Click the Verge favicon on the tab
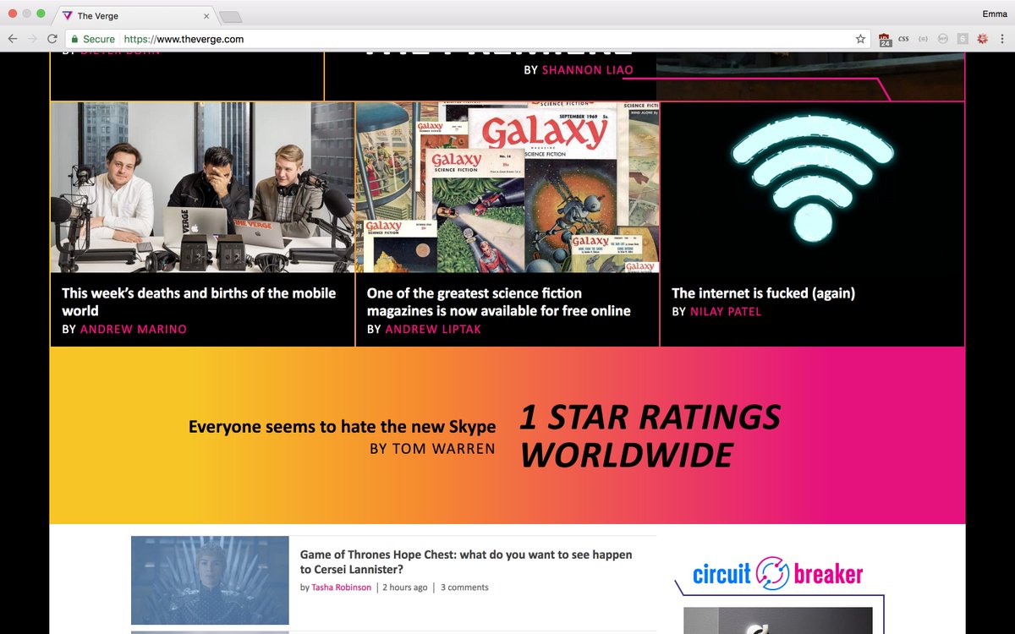The width and height of the screenshot is (1015, 634). pos(68,16)
